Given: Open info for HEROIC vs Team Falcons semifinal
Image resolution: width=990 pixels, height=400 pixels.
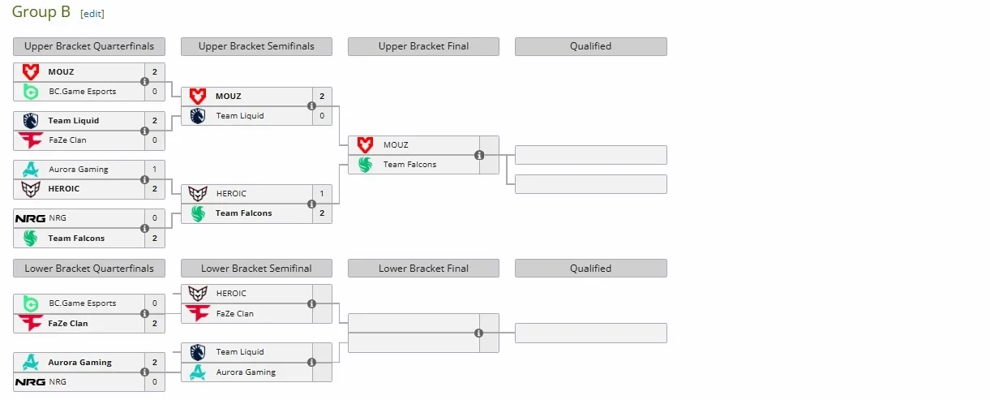Looking at the screenshot, I should 311,204.
